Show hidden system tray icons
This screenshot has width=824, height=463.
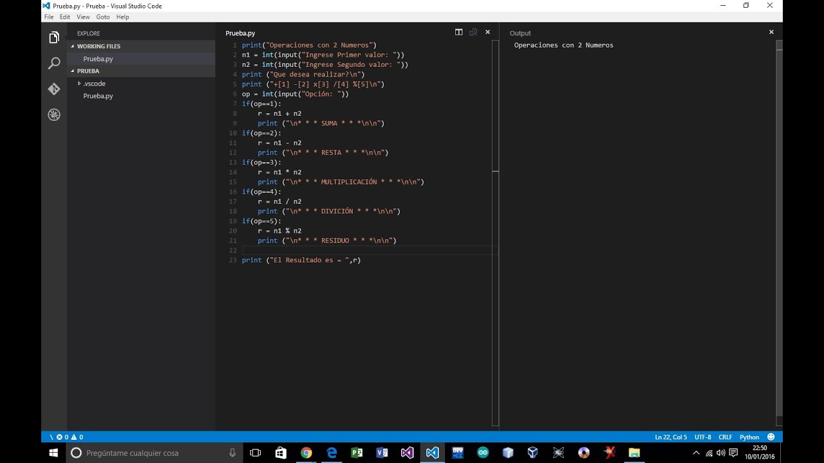696,453
